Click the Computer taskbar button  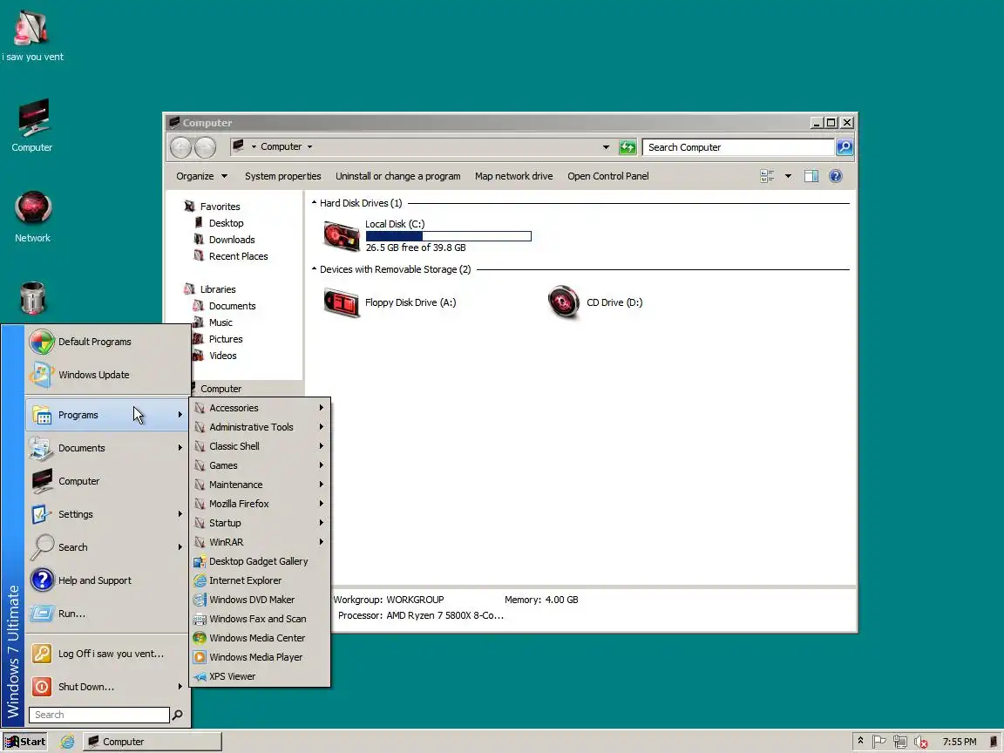[x=153, y=742]
